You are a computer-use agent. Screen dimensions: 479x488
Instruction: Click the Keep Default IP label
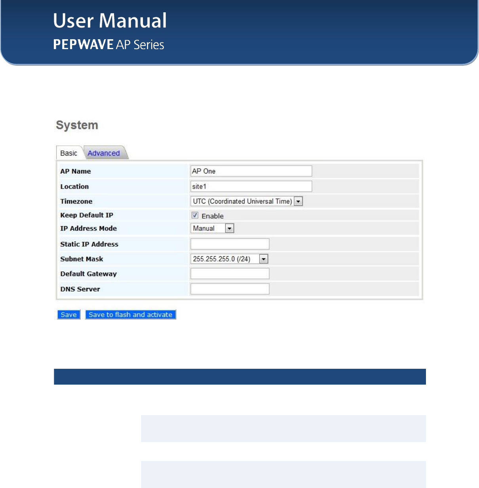point(87,215)
